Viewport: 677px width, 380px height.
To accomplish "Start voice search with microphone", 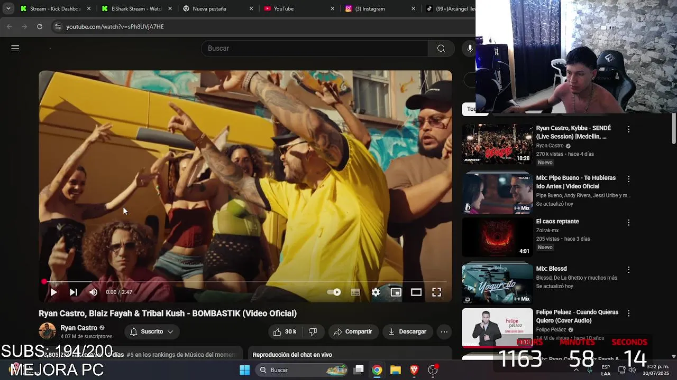I will (x=470, y=48).
